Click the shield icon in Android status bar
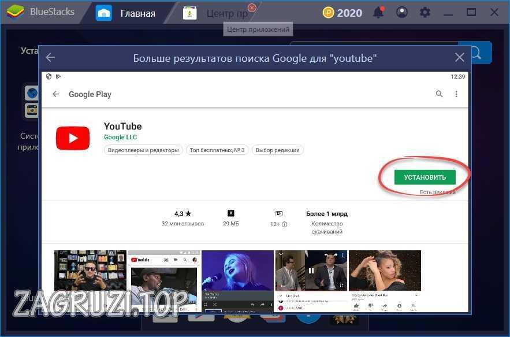510x337 pixels. point(49,76)
